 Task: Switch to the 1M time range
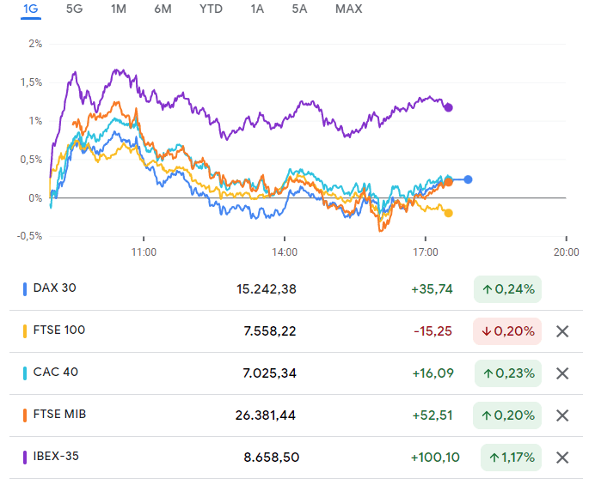click(x=119, y=9)
